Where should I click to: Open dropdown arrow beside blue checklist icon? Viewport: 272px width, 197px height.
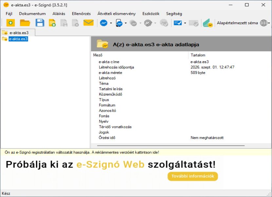tap(185, 23)
